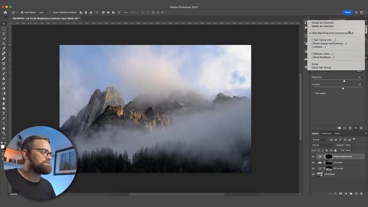
Task: Click align right edges icon
Action: 91,13
